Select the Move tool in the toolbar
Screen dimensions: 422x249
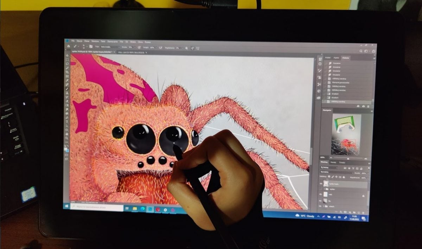pyautogui.click(x=68, y=56)
